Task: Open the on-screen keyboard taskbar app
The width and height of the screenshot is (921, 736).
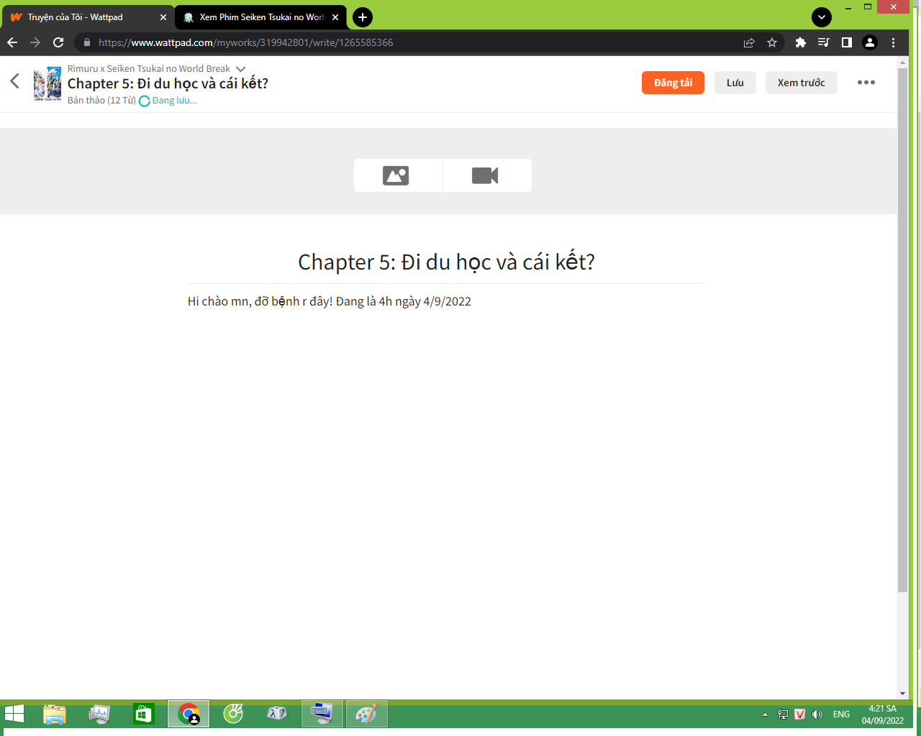Action: [x=322, y=714]
